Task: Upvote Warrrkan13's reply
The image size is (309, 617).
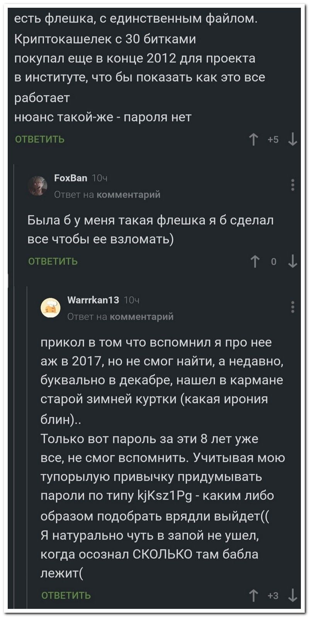Action: click(254, 596)
